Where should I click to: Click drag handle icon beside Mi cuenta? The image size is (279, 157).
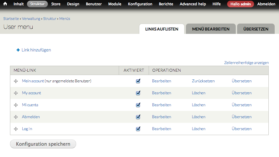click(16, 105)
